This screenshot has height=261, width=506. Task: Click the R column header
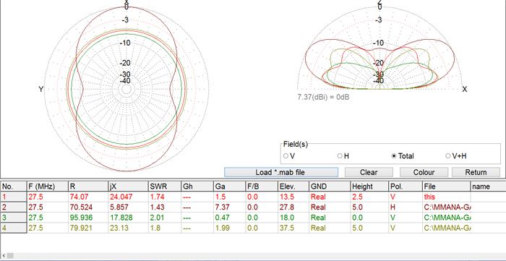[x=88, y=186]
